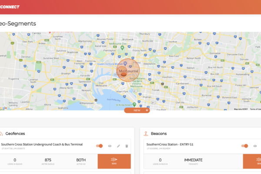This screenshot has height=174, width=261.
Task: Click the Geo-Segments page title
Action: [18, 23]
